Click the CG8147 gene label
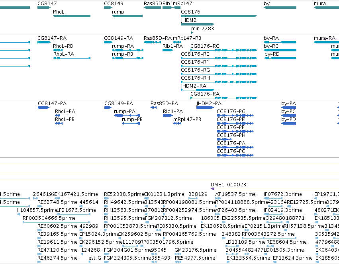 coord(47,4)
